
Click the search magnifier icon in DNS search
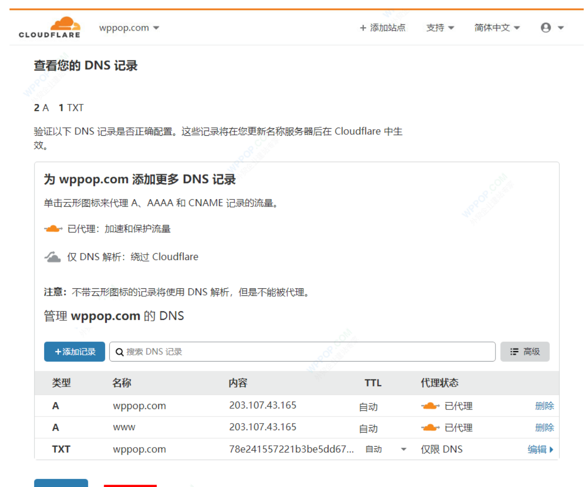[x=119, y=352]
